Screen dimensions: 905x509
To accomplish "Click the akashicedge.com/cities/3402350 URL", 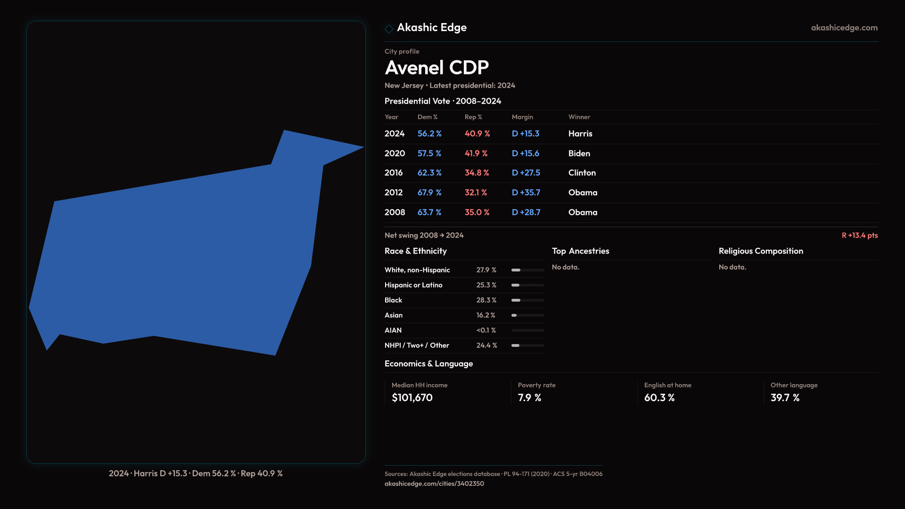I will click(x=434, y=484).
